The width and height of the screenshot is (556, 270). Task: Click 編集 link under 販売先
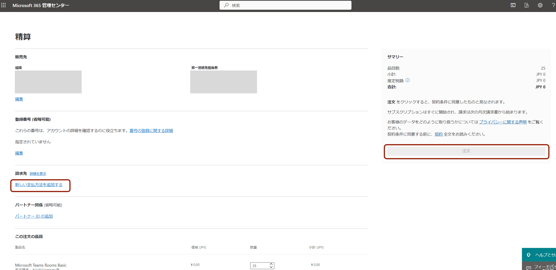[19, 99]
